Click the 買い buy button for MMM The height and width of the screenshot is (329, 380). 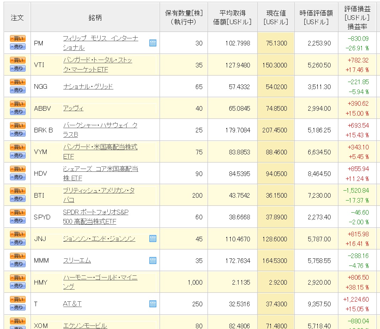(17, 256)
